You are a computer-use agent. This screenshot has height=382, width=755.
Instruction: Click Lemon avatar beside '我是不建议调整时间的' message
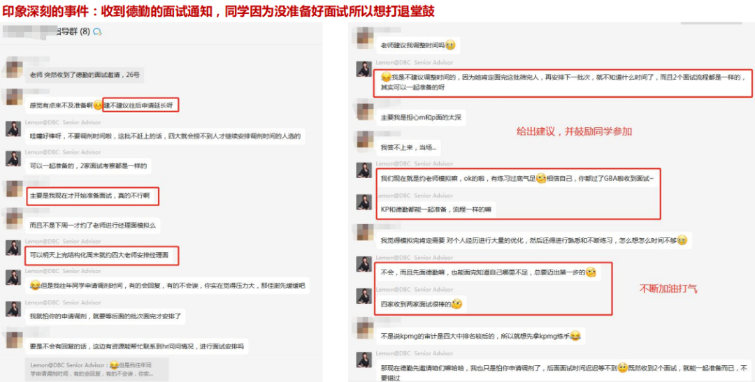[364, 69]
